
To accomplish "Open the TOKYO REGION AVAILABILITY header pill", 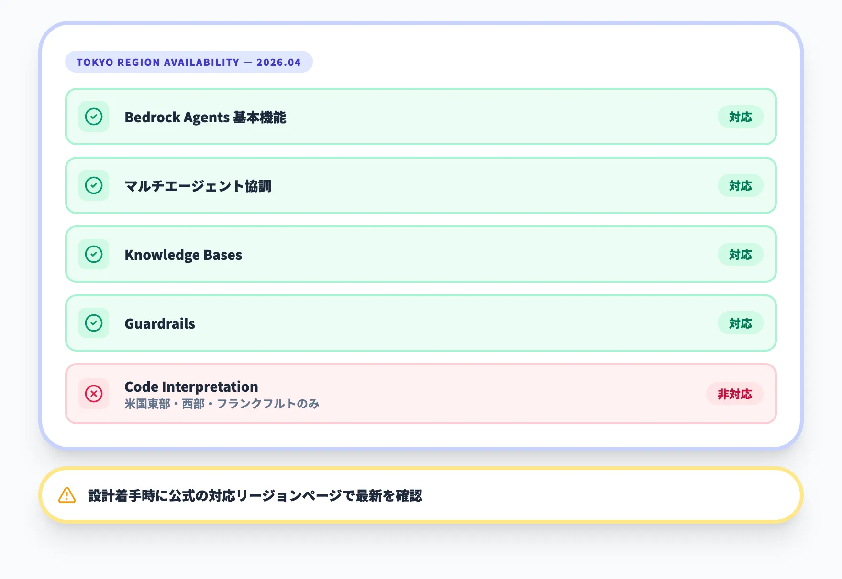I will [188, 62].
